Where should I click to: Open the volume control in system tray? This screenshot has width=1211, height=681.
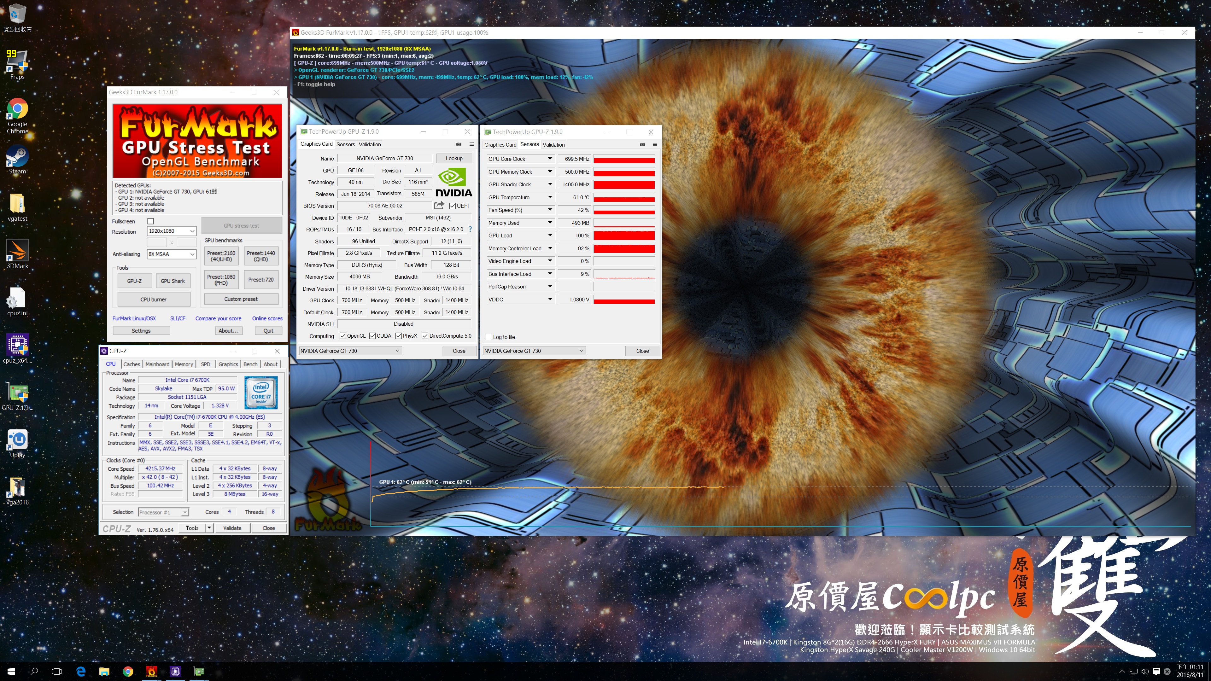click(x=1145, y=672)
